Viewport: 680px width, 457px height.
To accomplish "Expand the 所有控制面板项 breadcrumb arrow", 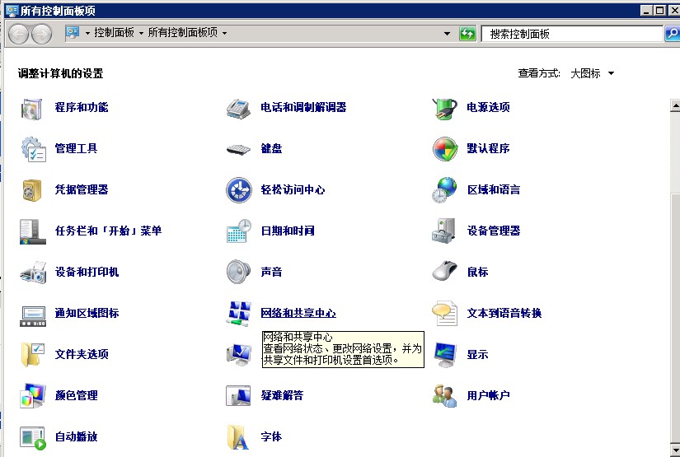I will (224, 34).
